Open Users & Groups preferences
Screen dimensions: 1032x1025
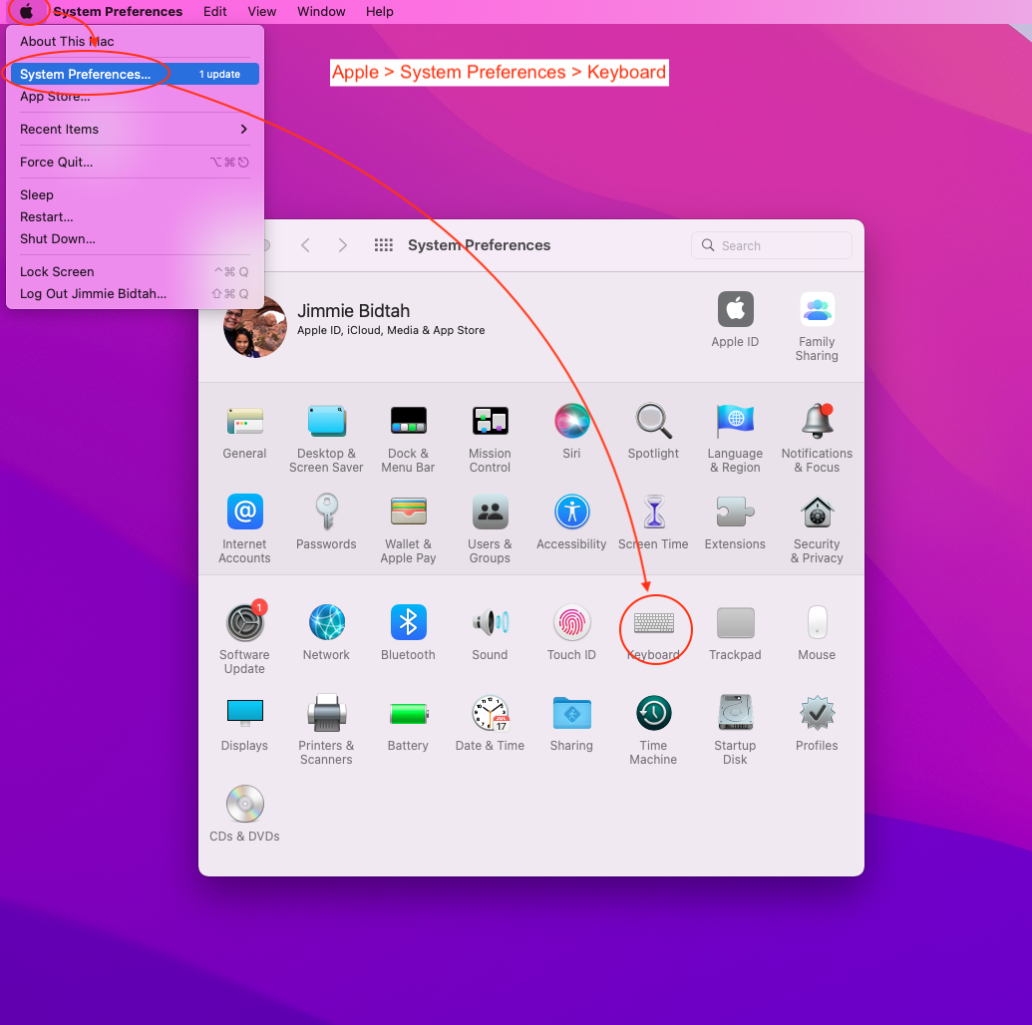tap(490, 529)
